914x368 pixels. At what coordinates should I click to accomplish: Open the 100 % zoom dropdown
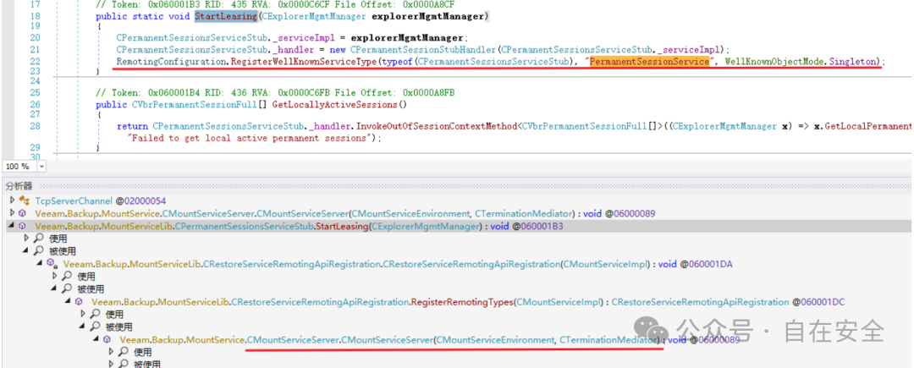pyautogui.click(x=41, y=167)
